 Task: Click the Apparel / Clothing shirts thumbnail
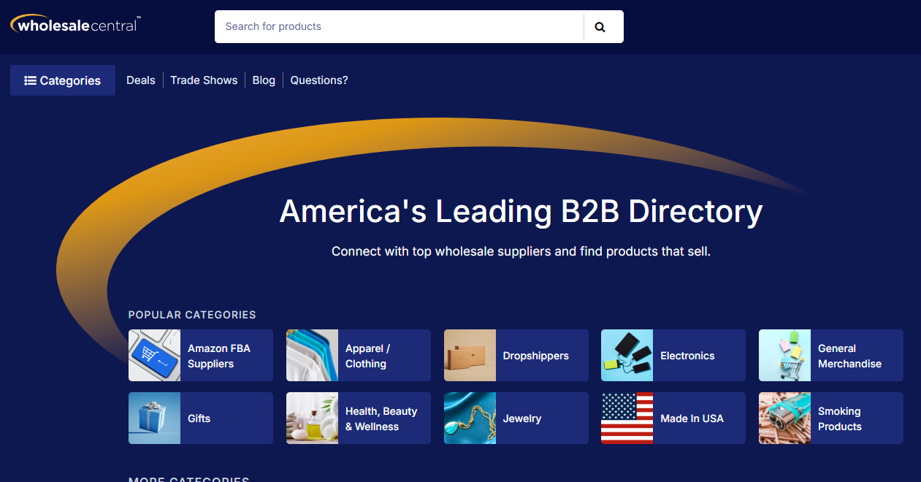pyautogui.click(x=312, y=356)
